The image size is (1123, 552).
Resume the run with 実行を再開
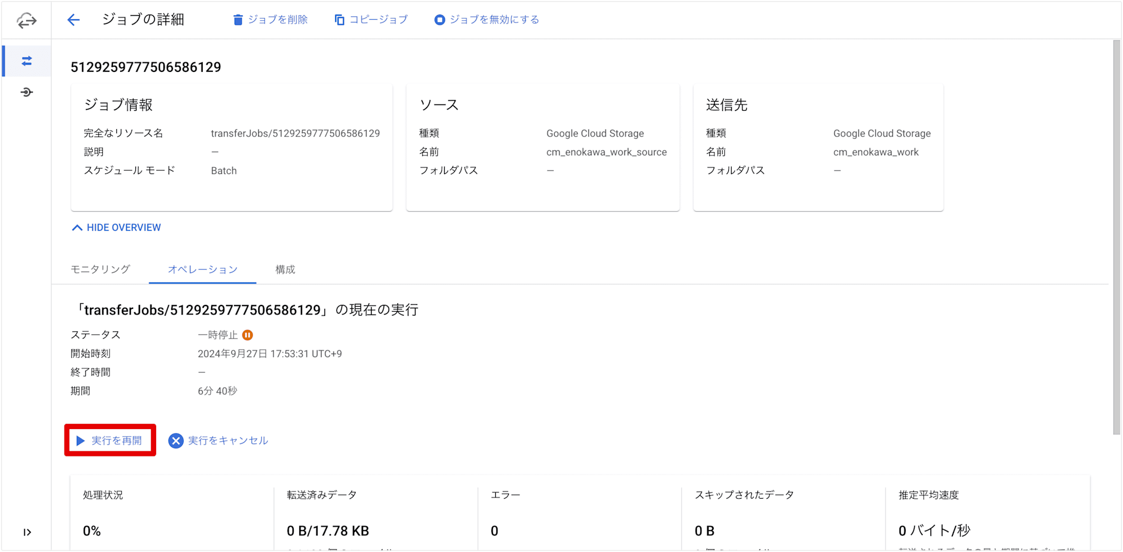click(110, 441)
